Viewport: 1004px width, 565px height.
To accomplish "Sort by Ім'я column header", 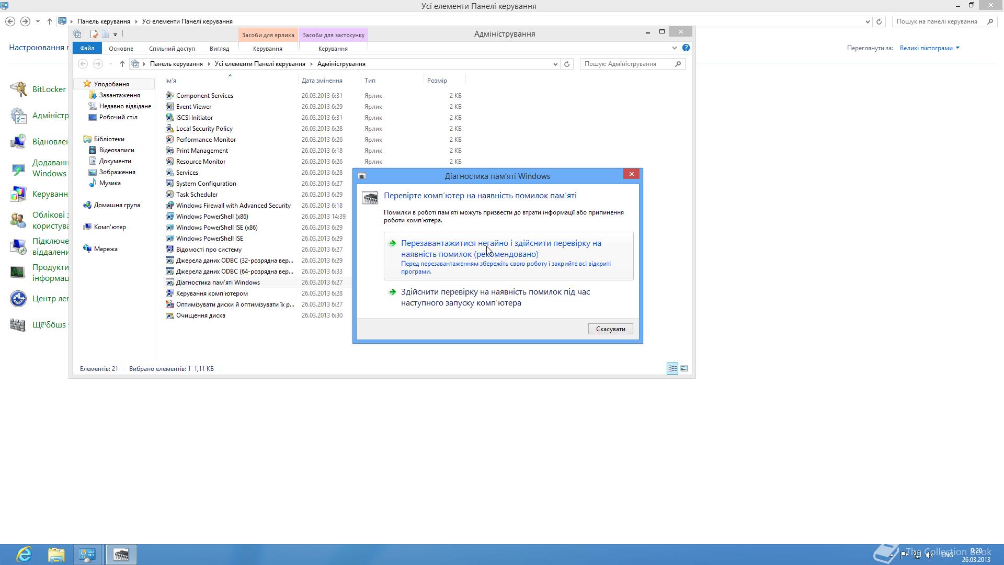I will 230,81.
